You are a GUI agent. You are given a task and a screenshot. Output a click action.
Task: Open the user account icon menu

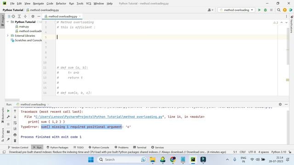click(210, 10)
